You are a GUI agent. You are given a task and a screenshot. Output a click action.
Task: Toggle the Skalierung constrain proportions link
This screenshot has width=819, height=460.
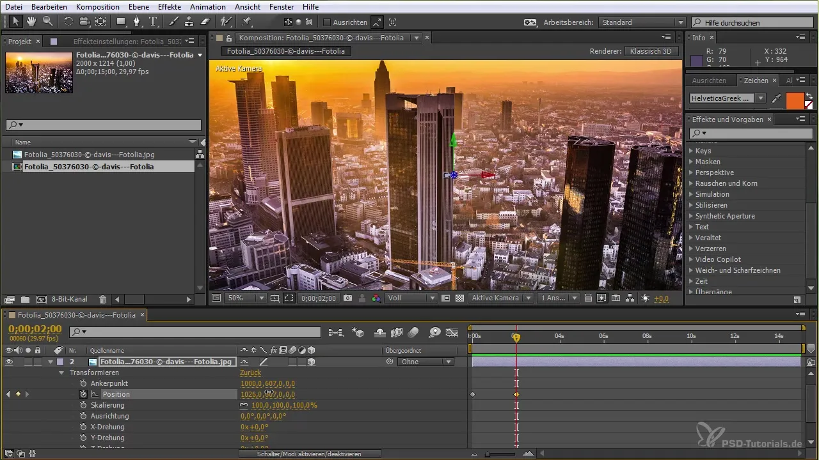[x=244, y=405]
